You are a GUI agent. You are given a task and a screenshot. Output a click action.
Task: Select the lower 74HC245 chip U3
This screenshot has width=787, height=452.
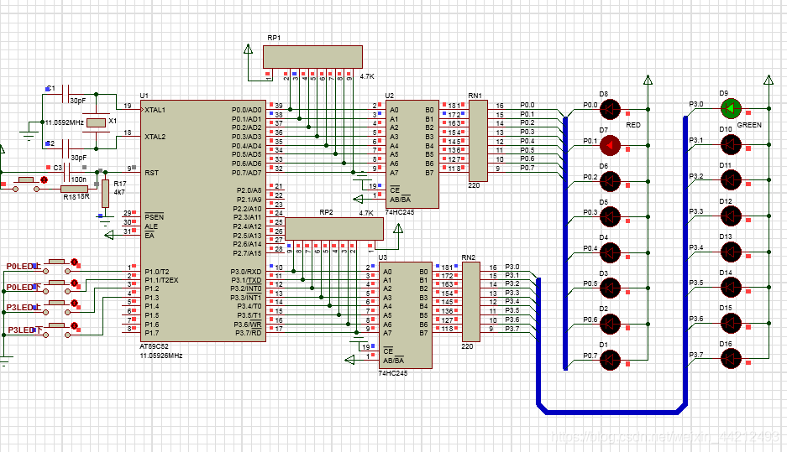pyautogui.click(x=406, y=314)
